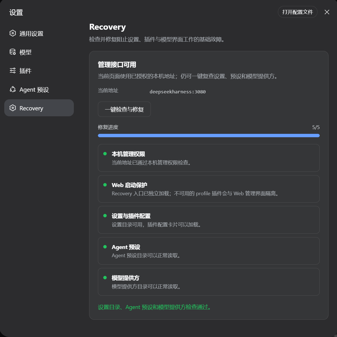Click the 当前地址 label
337x337 pixels.
click(x=108, y=91)
